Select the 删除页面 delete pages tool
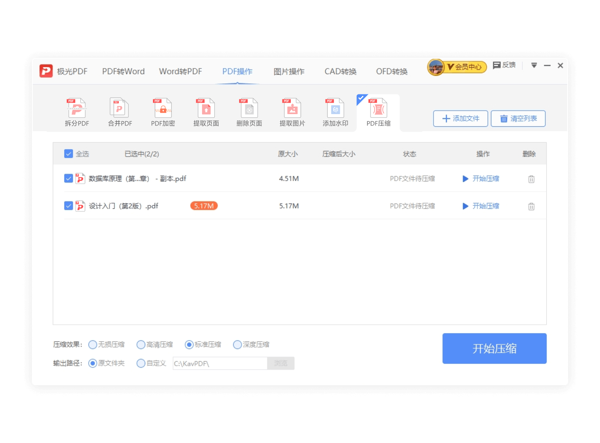The width and height of the screenshot is (600, 443). point(248,112)
